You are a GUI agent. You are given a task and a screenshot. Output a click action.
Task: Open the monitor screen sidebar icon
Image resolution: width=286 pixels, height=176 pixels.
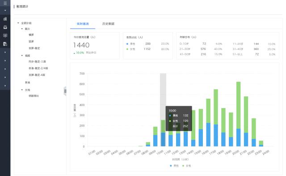5,35
